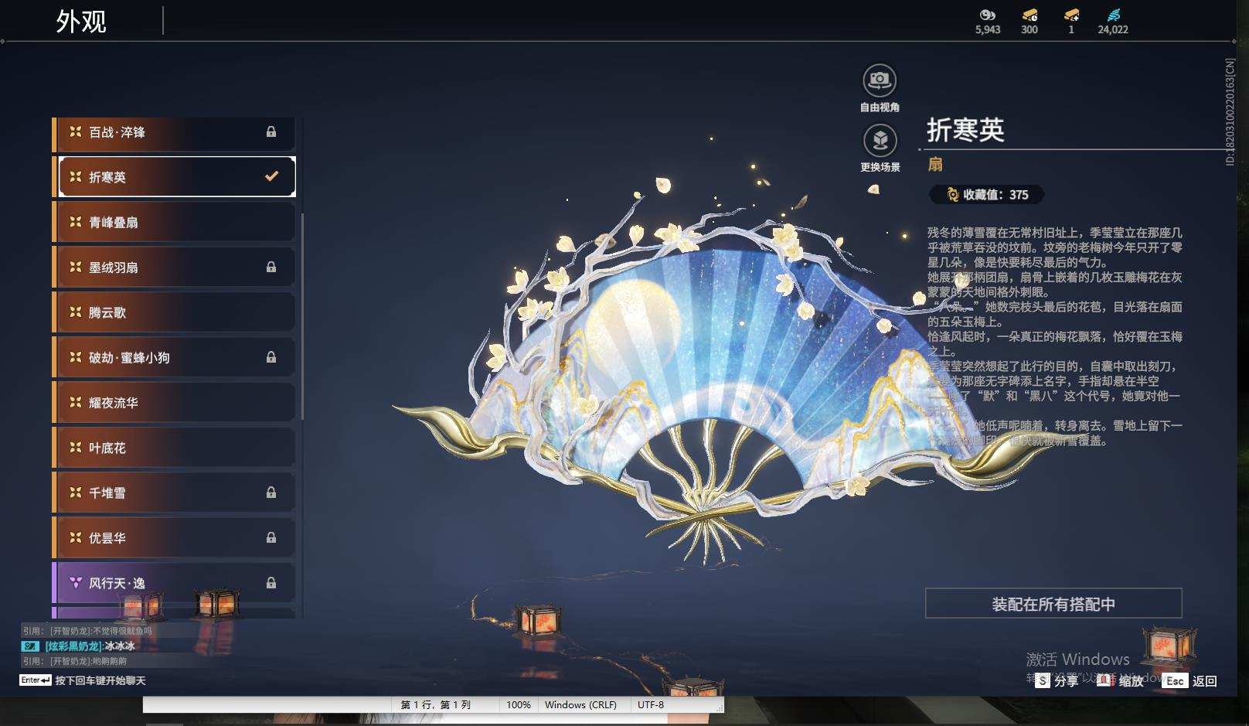
Task: Click the Esc key icon
Action: 1174,681
